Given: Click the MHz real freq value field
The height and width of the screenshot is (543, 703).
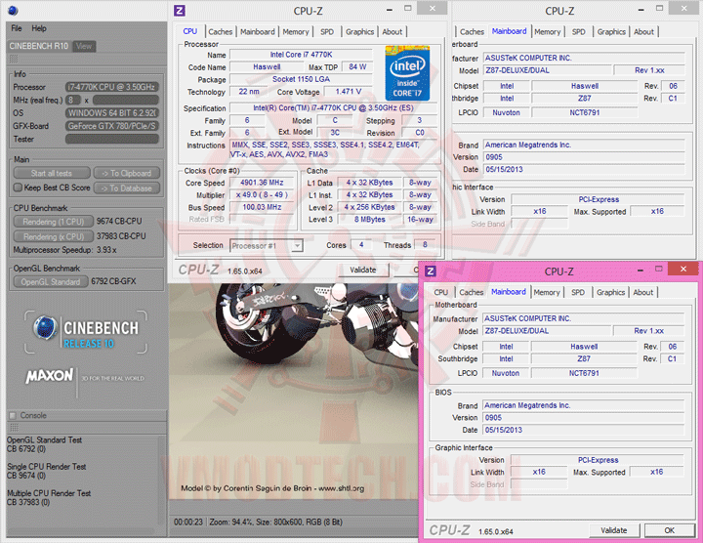Looking at the screenshot, I should click(x=126, y=100).
